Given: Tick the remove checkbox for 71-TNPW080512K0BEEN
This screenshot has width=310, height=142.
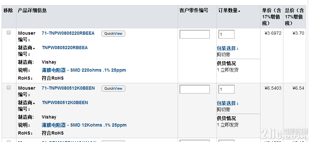Looking at the screenshot, I should [x=9, y=87].
